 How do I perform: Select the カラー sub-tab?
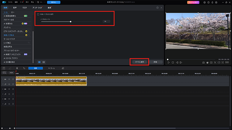13,12
